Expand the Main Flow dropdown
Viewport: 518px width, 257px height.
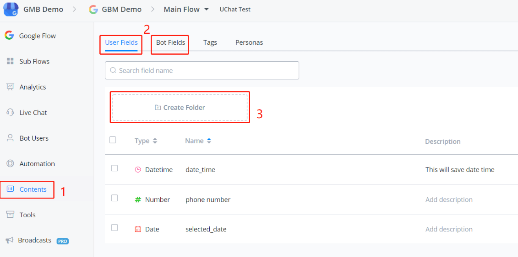207,10
